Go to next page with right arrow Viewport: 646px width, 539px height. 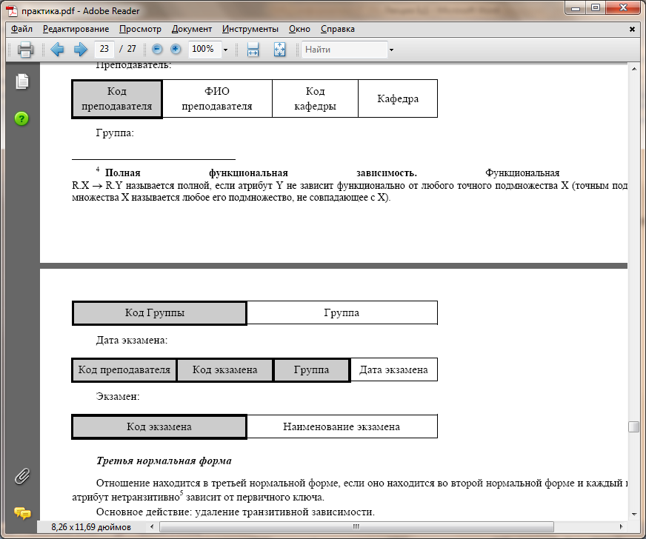click(80, 50)
